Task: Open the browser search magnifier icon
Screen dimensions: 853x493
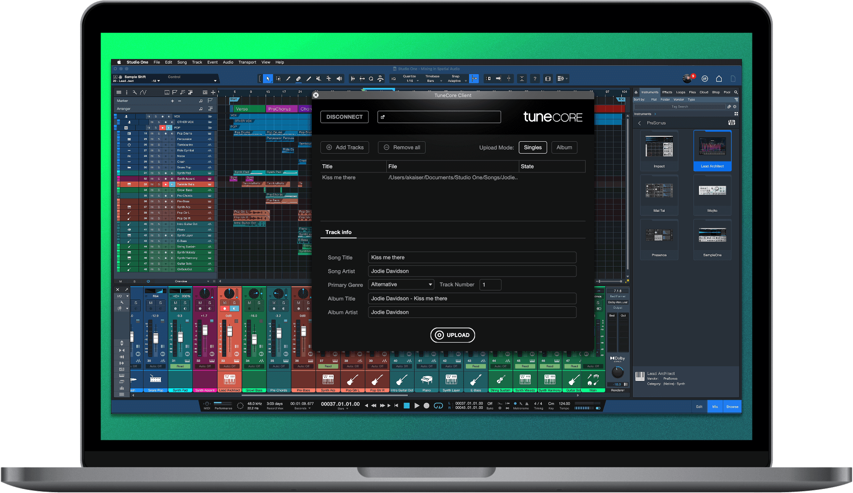Action: pos(736,92)
